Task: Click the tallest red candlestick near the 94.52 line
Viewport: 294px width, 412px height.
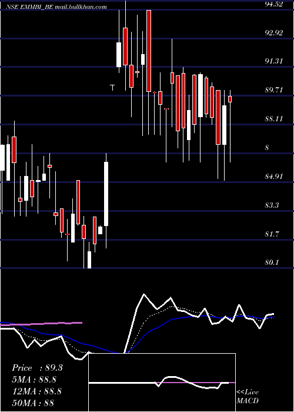Action: (x=149, y=51)
